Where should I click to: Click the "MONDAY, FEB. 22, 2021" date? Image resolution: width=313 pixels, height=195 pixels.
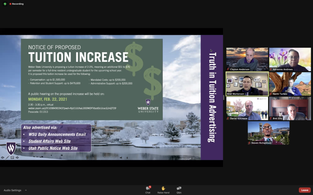(x=47, y=99)
